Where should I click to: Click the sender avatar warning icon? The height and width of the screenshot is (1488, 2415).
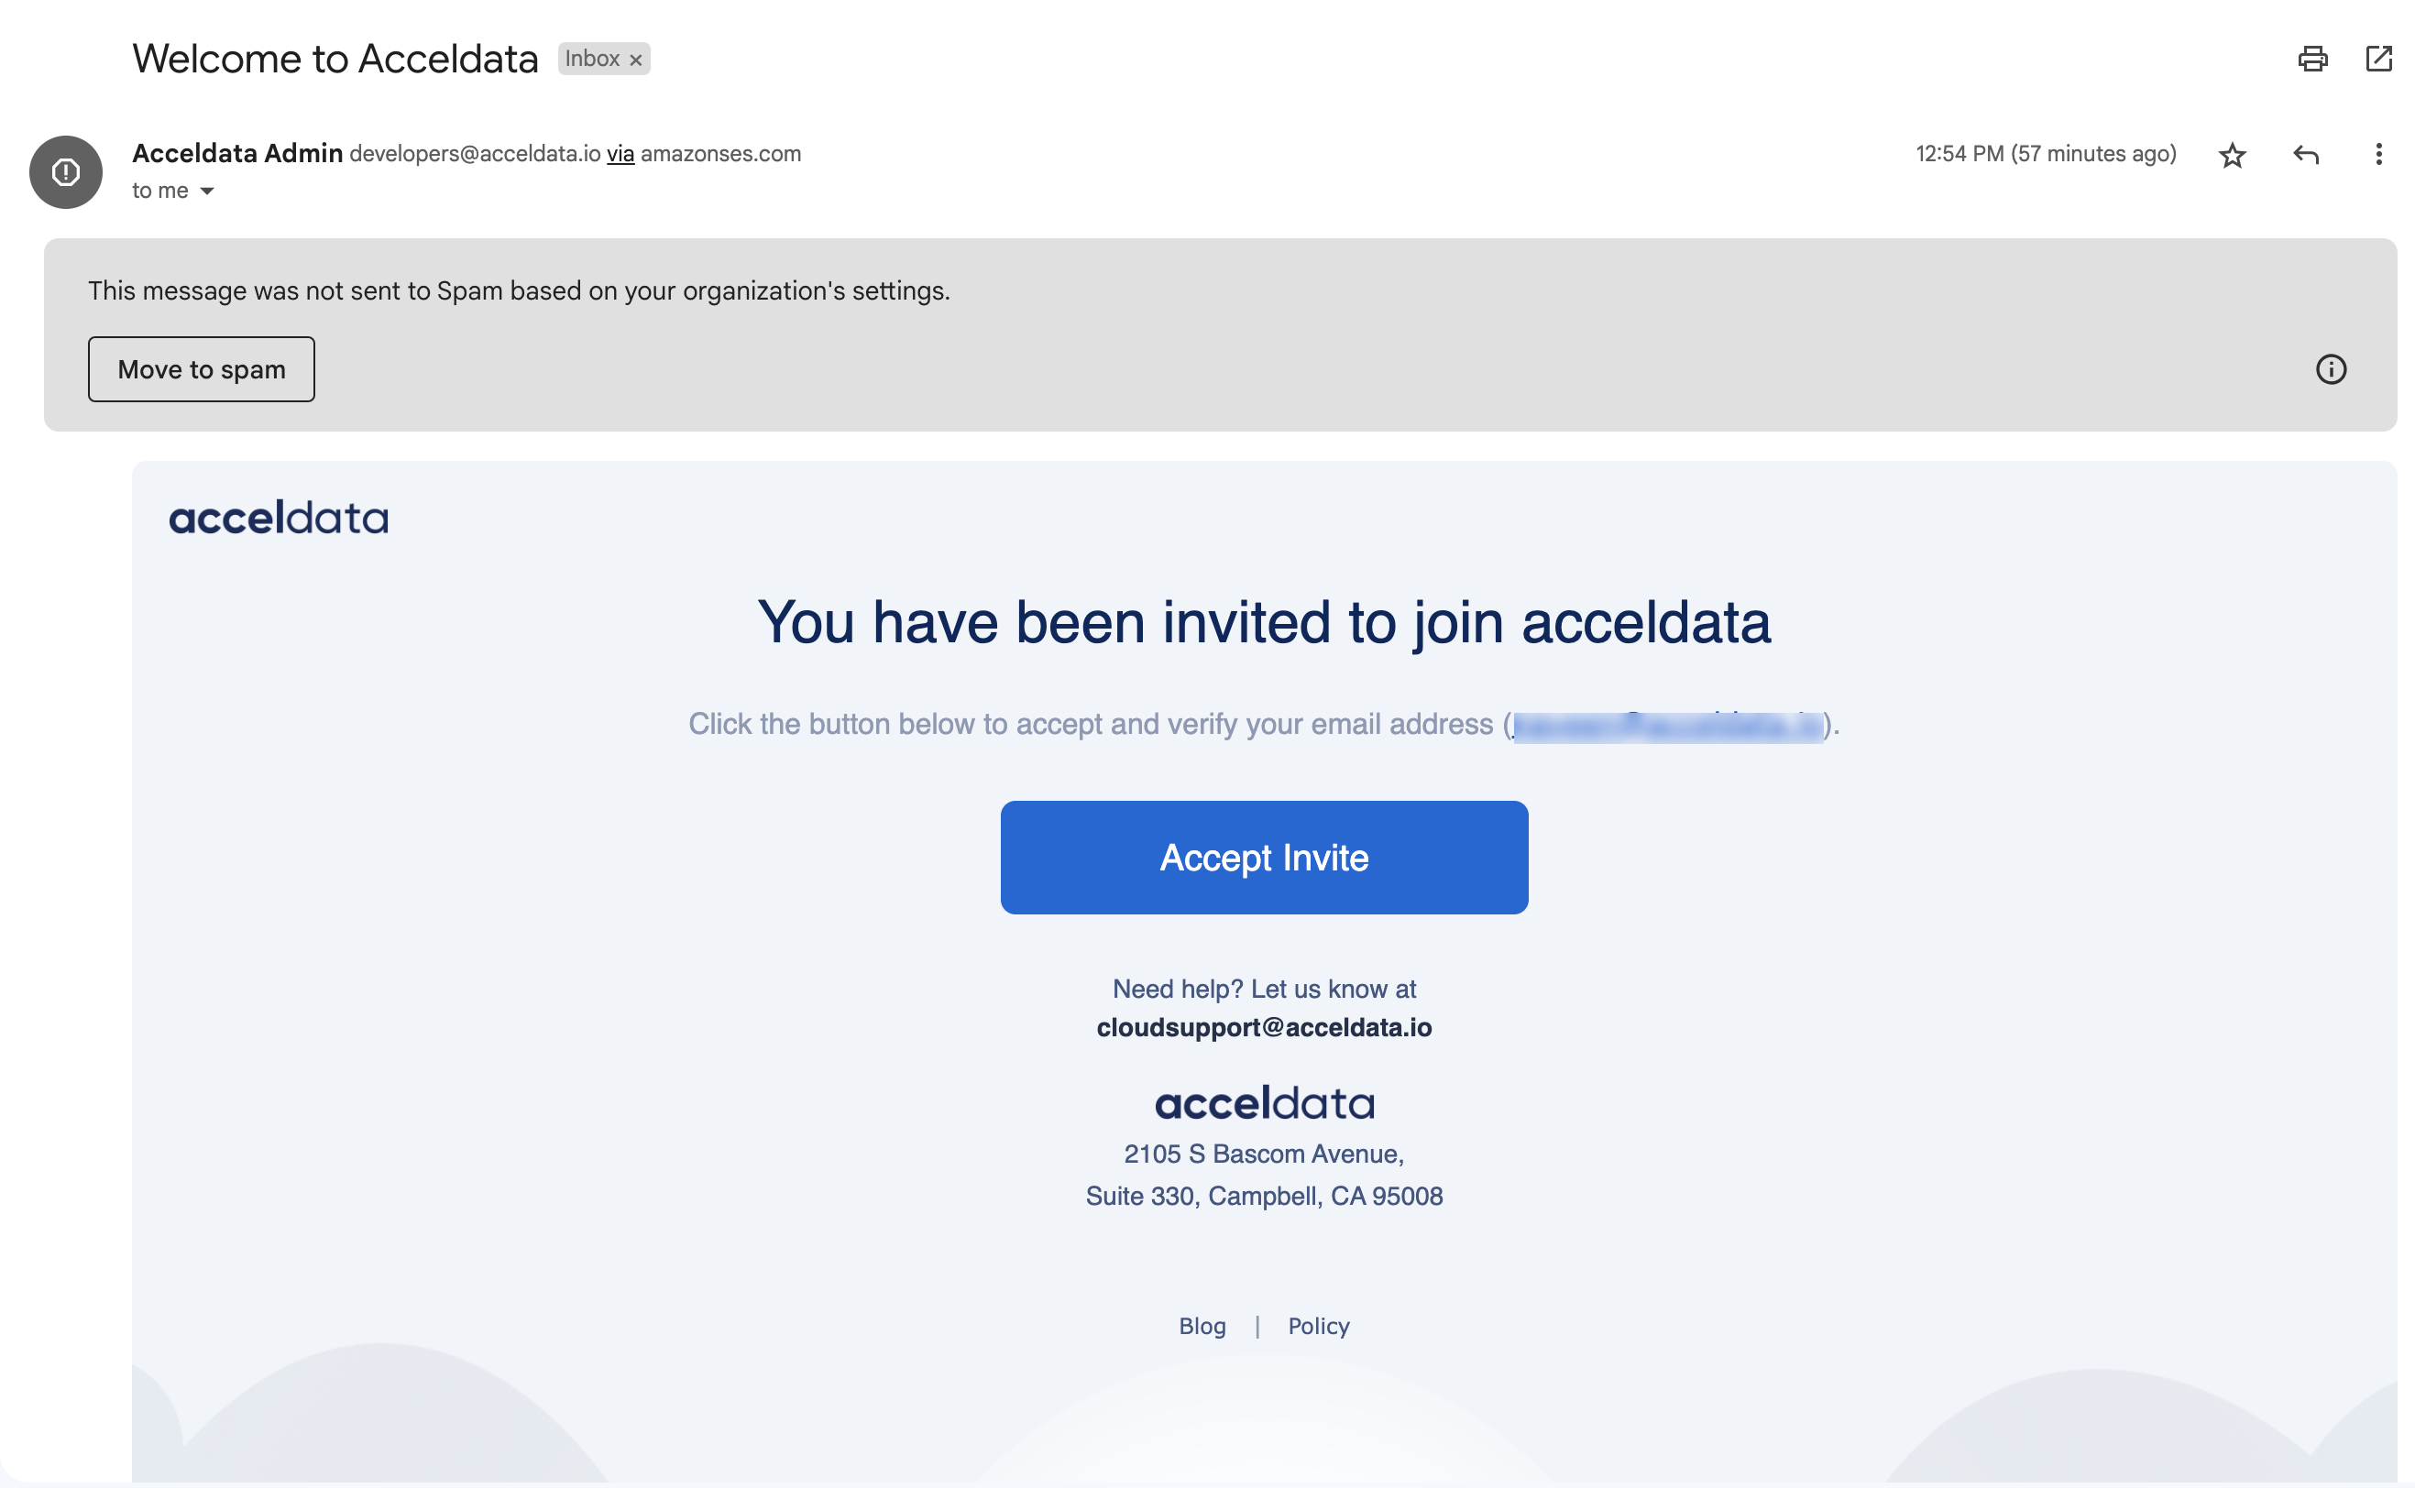[x=66, y=172]
